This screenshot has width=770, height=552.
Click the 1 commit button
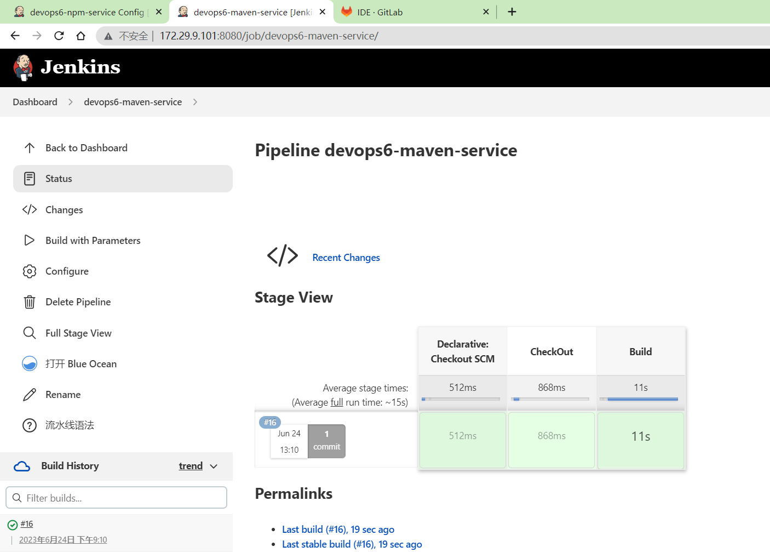point(326,441)
